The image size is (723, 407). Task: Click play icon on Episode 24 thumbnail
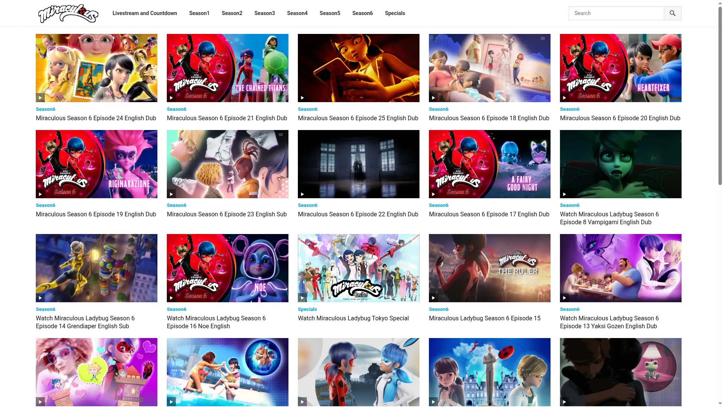pyautogui.click(x=40, y=98)
